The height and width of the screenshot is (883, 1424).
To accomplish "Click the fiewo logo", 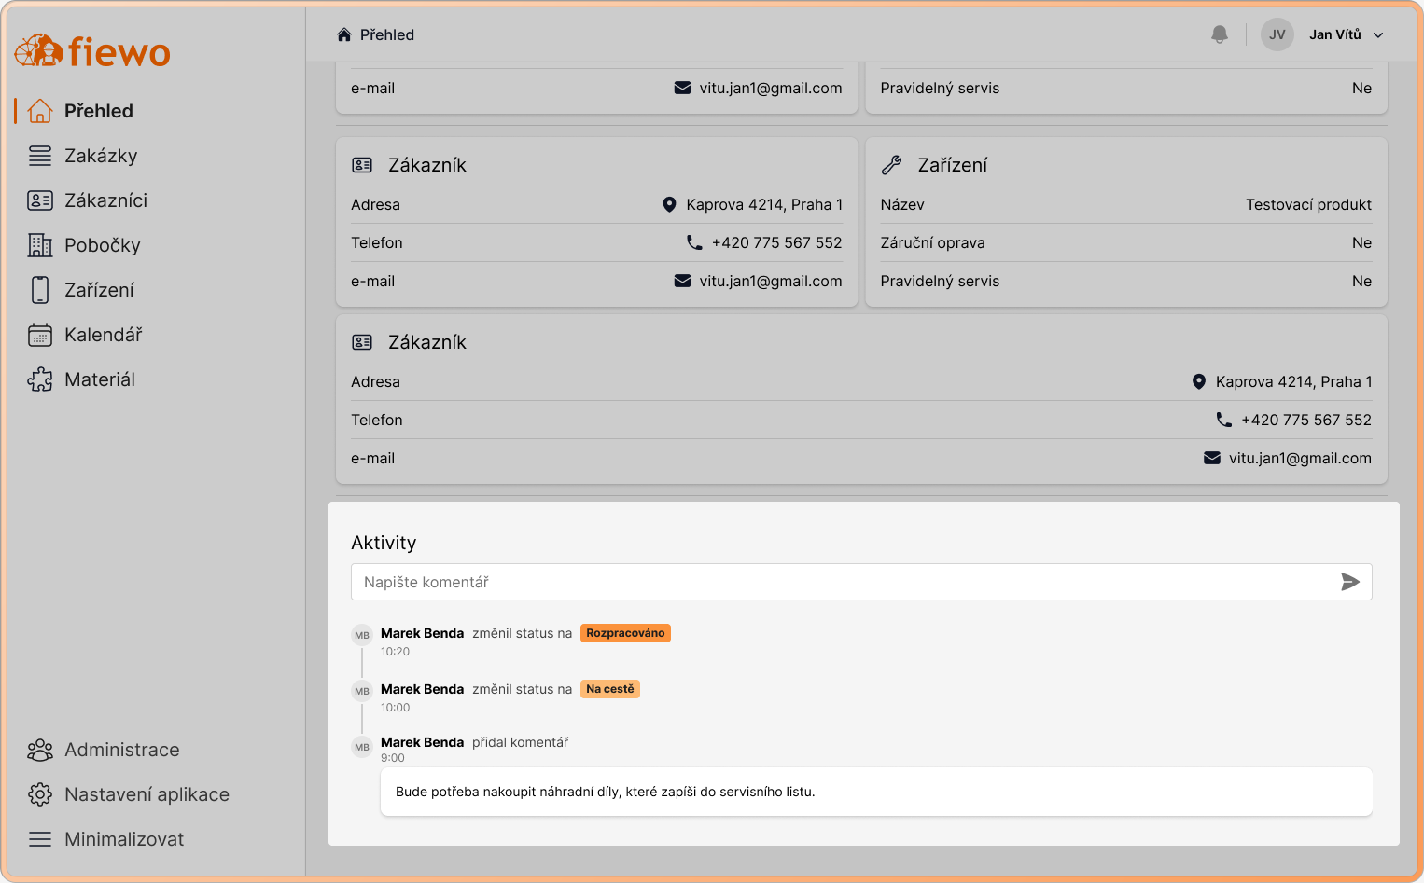I will point(92,51).
